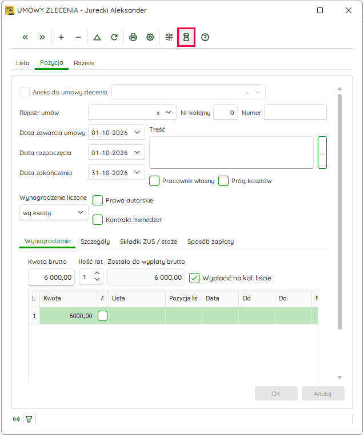Click the filter funnel icon in status bar
Image resolution: width=364 pixels, height=436 pixels.
click(29, 419)
